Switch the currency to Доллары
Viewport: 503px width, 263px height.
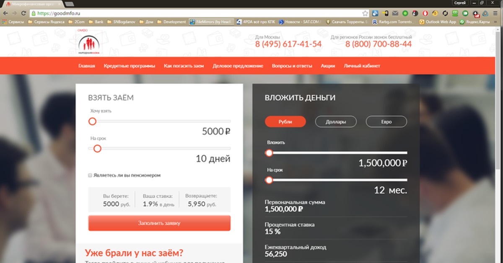coord(336,122)
